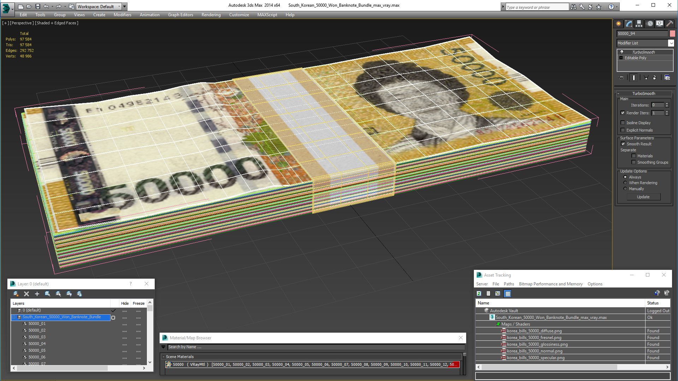Click the star favorites icon near search box
Screen dimensions: 678x381
[x=599, y=7]
